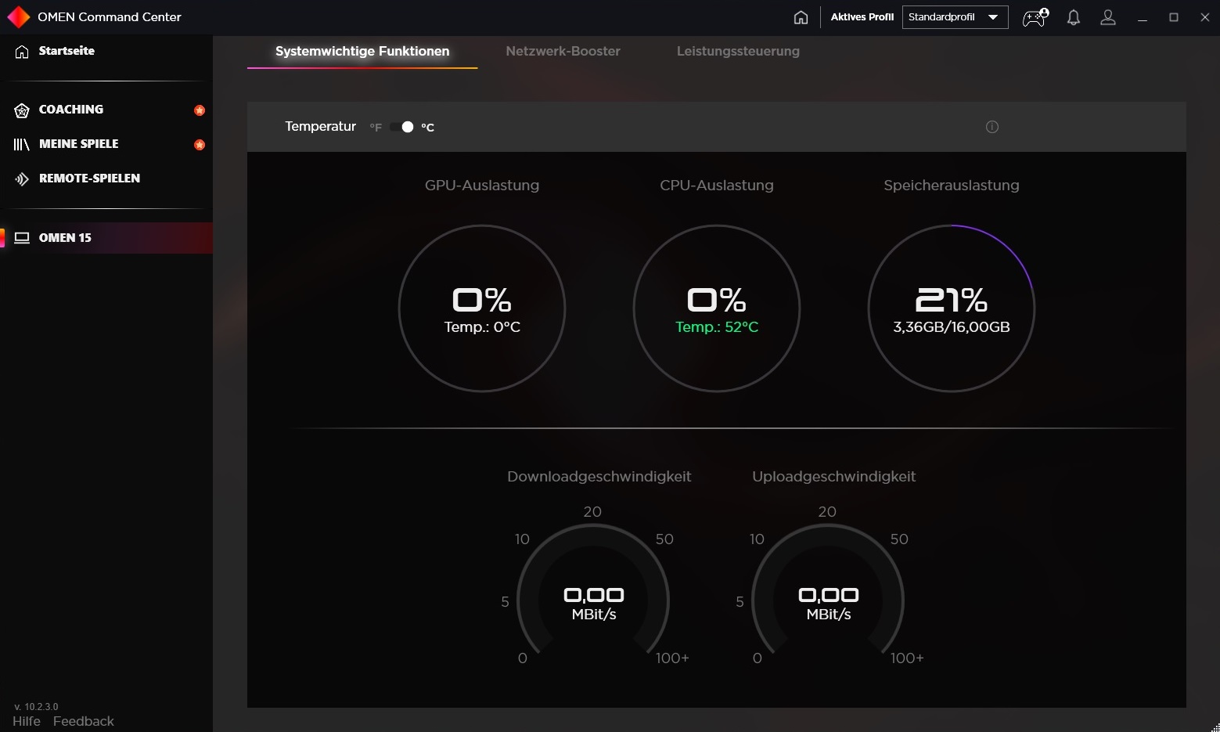The width and height of the screenshot is (1220, 732).
Task: Click the red badge next to Meine Spiele
Action: (200, 145)
